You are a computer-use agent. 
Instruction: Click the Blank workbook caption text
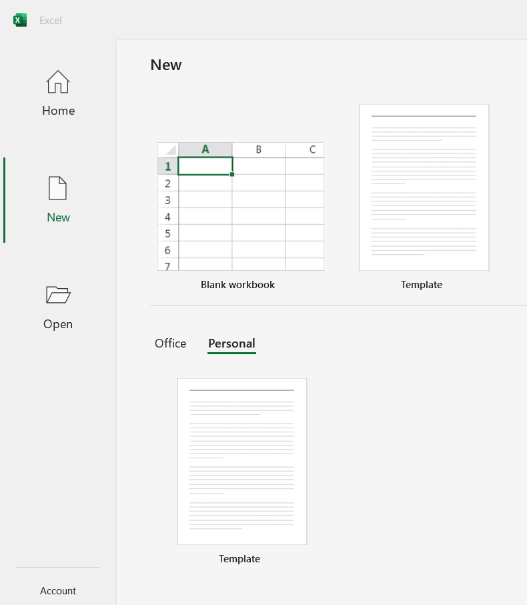(237, 285)
